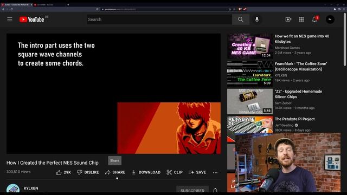Focus the YouTube Search field
347x195 pixels.
(x=159, y=19)
